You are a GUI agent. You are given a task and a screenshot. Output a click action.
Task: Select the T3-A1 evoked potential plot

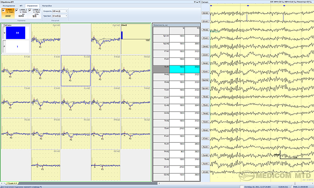pyautogui.click(x=16, y=102)
